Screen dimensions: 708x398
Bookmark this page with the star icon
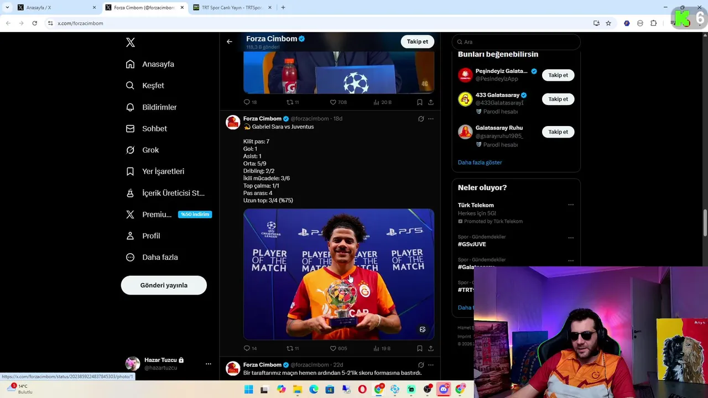pyautogui.click(x=608, y=23)
